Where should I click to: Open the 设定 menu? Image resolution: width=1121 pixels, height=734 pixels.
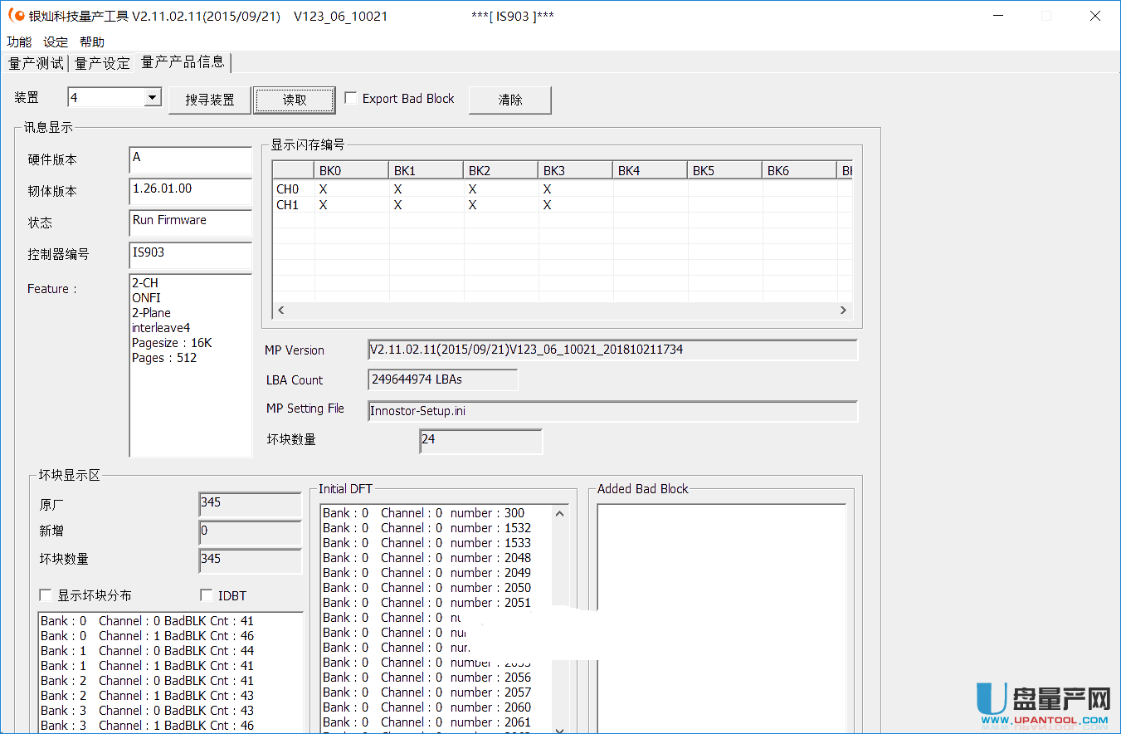coord(56,42)
